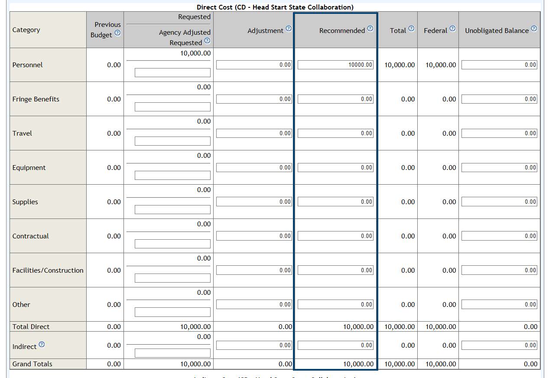The image size is (549, 378).
Task: Click Personnel Recommended field showing 10000.00
Action: point(335,65)
